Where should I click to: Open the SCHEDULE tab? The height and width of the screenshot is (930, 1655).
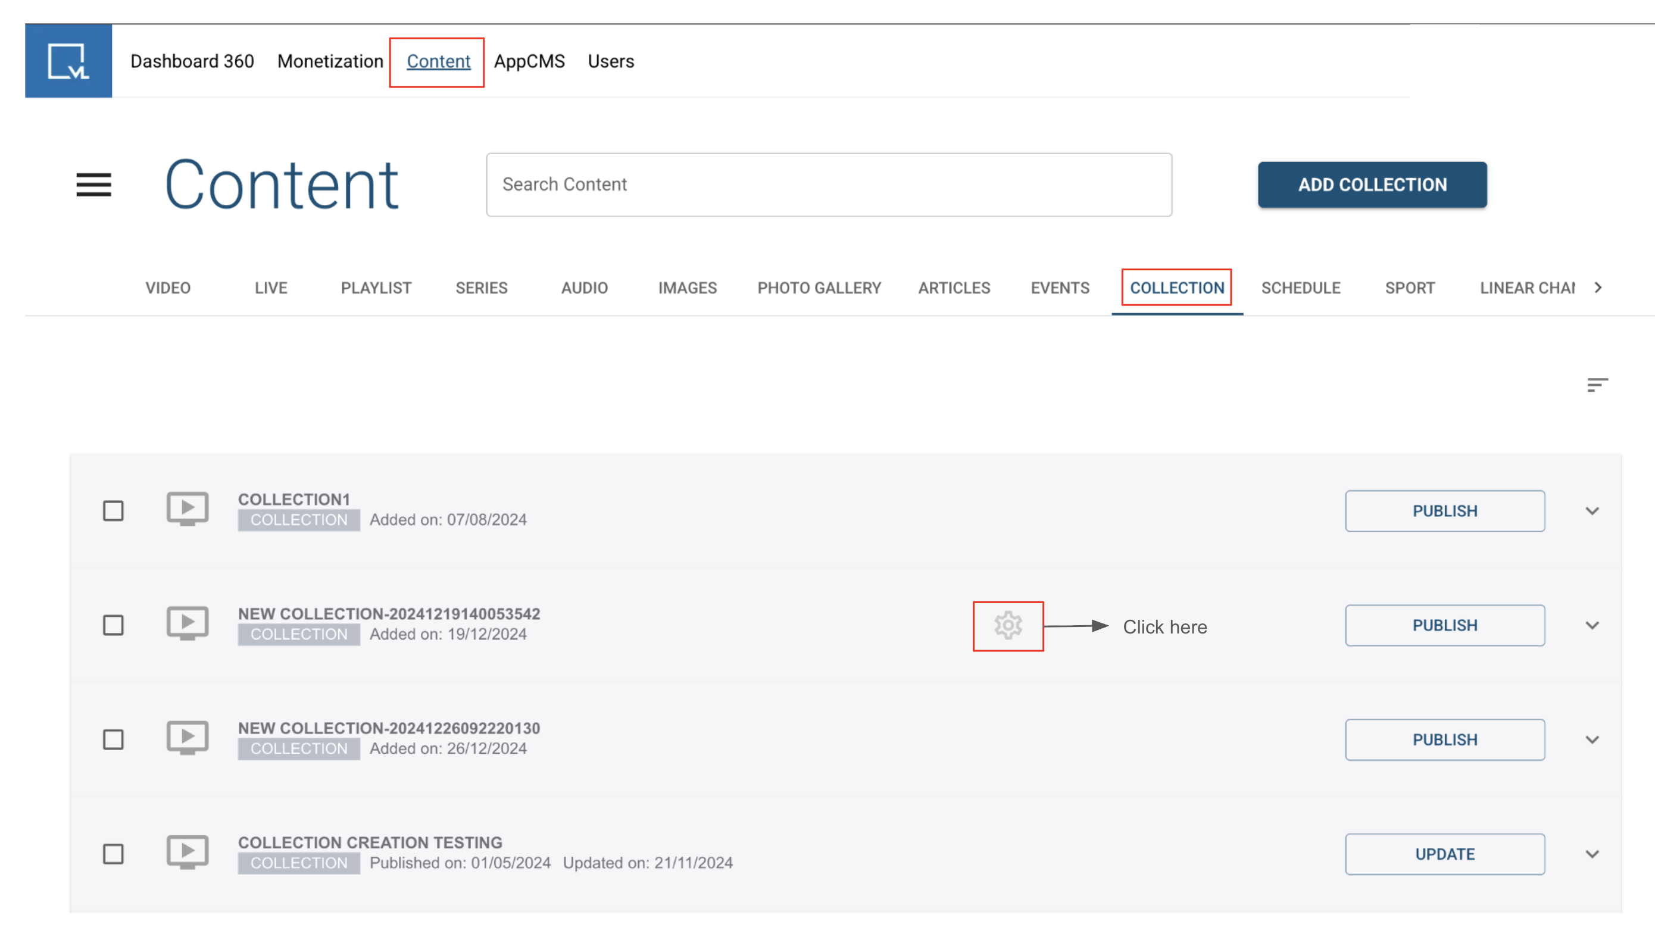pyautogui.click(x=1300, y=288)
